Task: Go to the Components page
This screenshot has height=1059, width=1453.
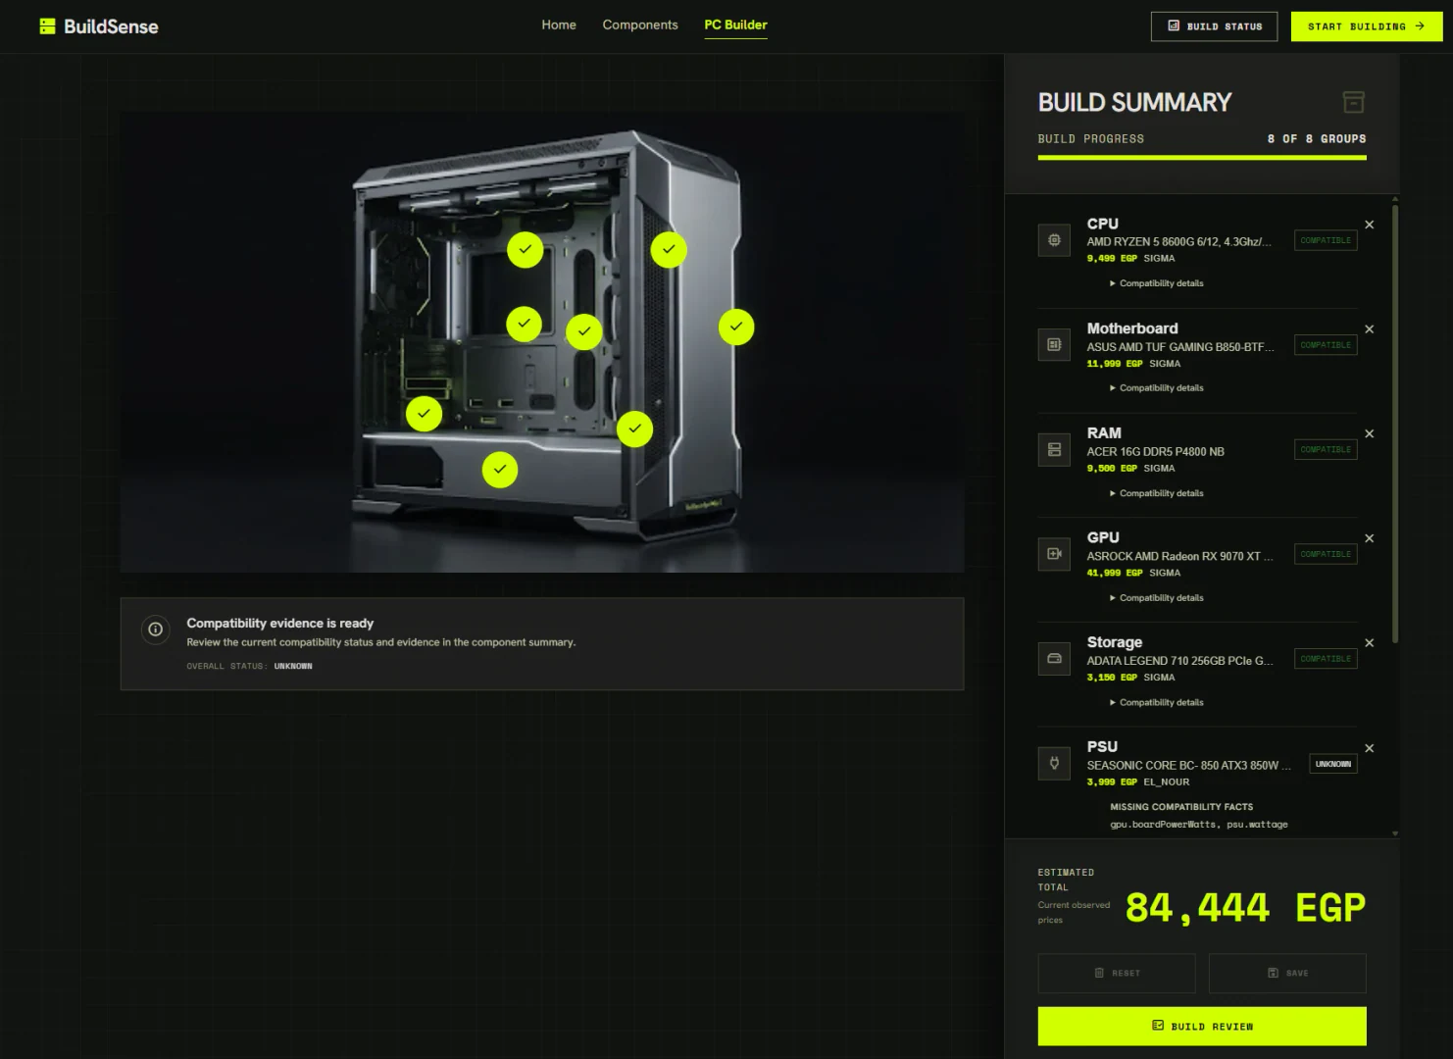Action: [x=640, y=25]
